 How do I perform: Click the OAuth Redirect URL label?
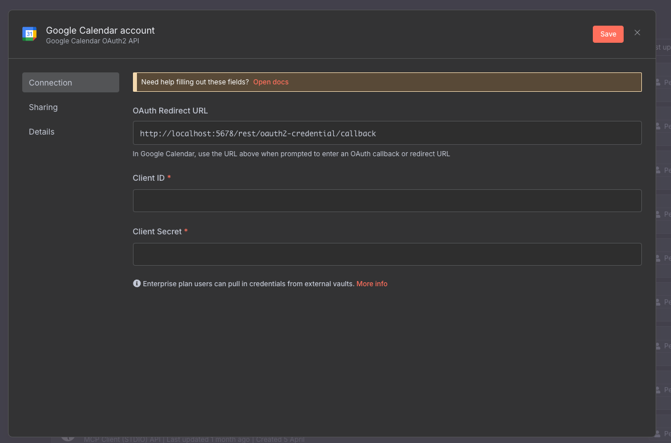point(170,111)
